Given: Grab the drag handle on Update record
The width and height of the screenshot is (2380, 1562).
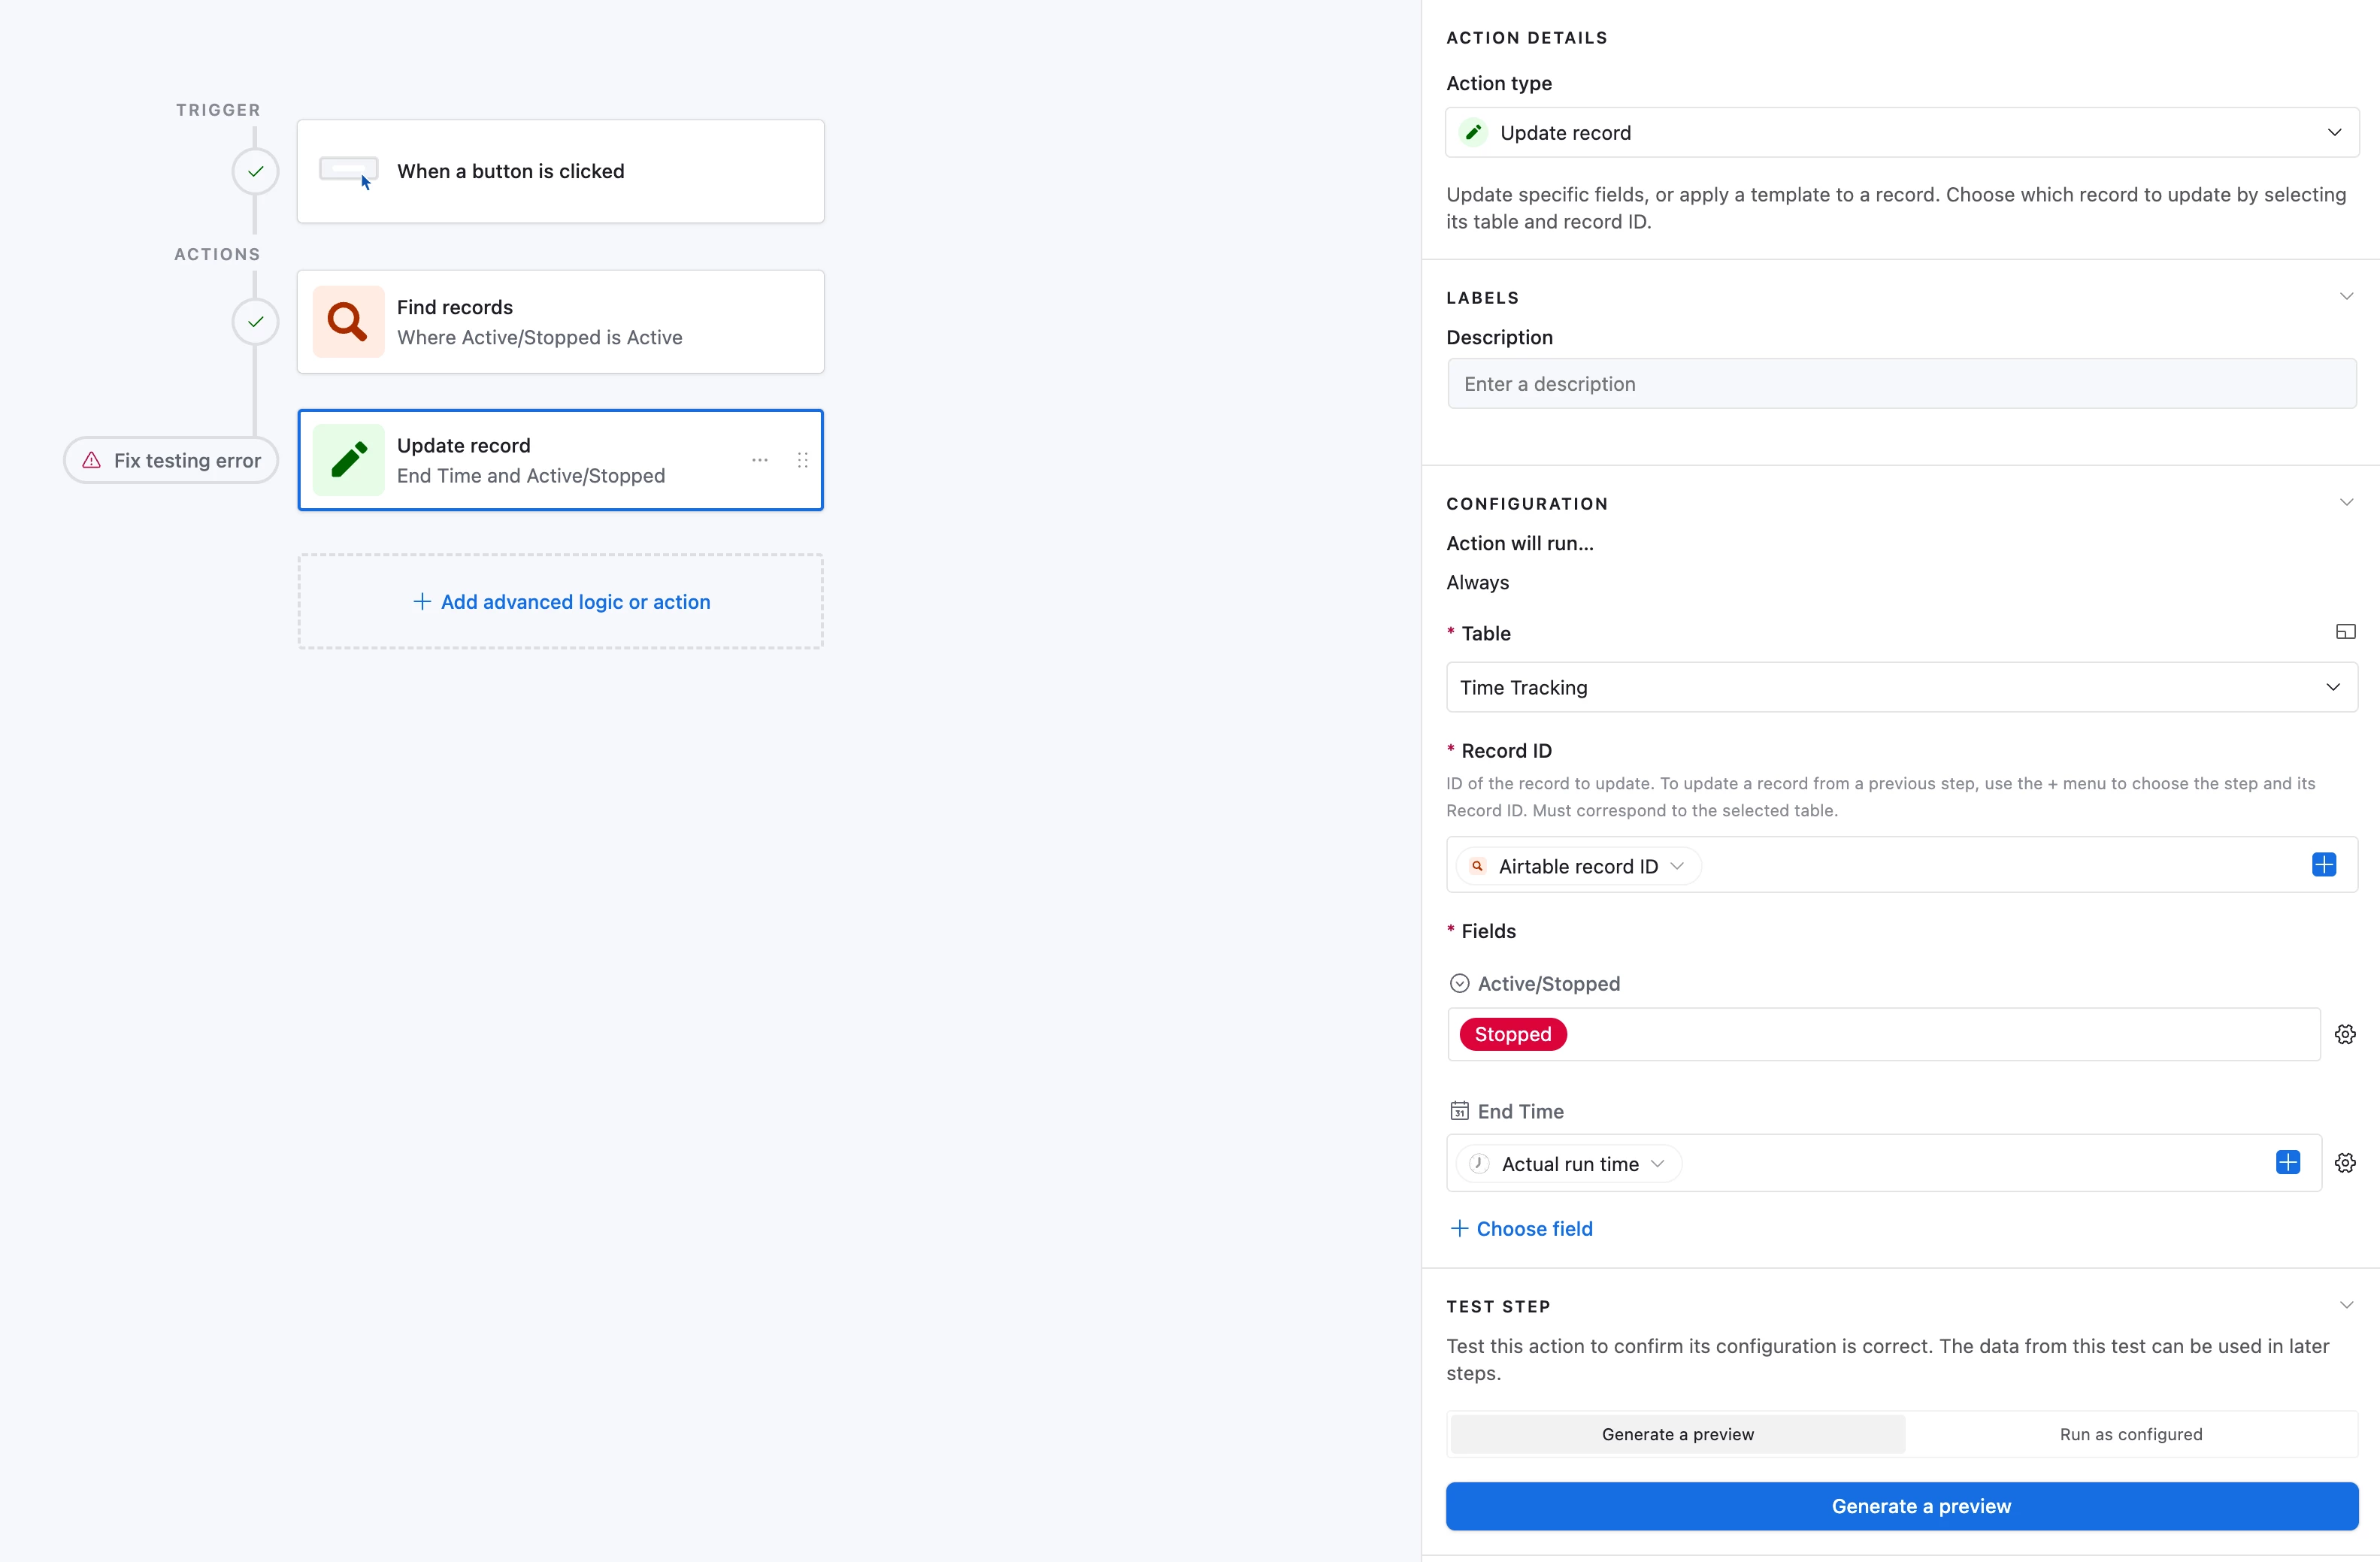Looking at the screenshot, I should point(802,460).
